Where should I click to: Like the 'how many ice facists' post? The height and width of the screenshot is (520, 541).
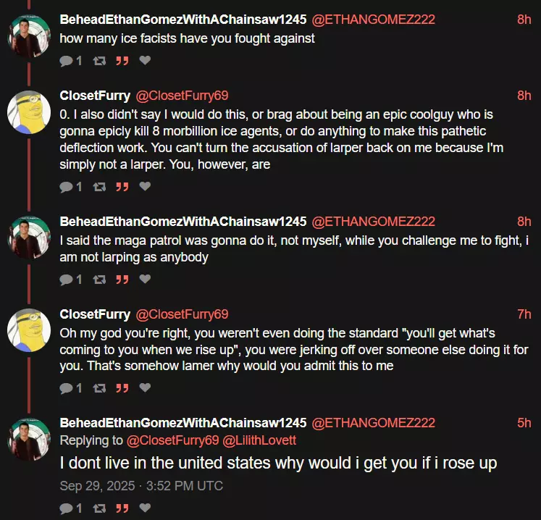point(145,60)
